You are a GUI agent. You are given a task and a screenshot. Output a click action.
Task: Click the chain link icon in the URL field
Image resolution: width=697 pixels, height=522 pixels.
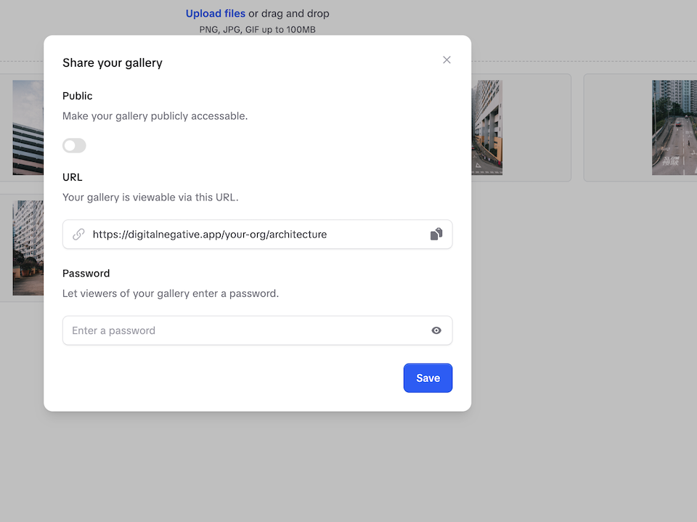point(78,235)
